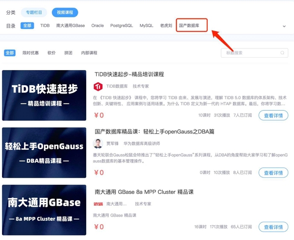The width and height of the screenshot is (294, 240).
Task: Click 31次播放 play count
Action: [222, 115]
